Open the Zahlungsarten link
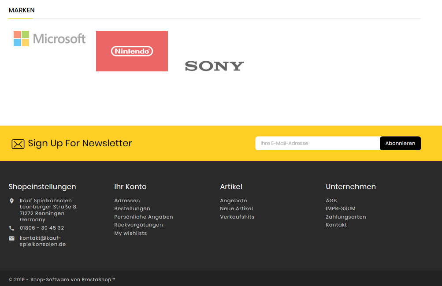The image size is (442, 286). pyautogui.click(x=346, y=217)
